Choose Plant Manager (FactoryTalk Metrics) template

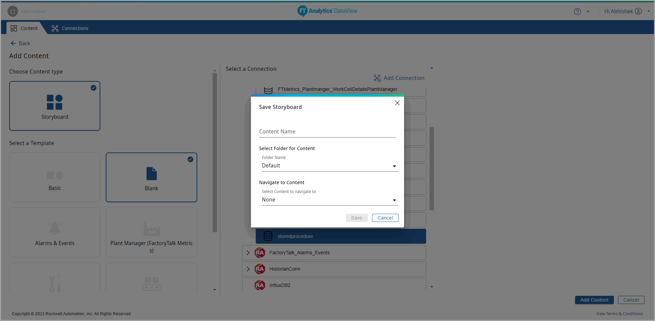(152, 232)
